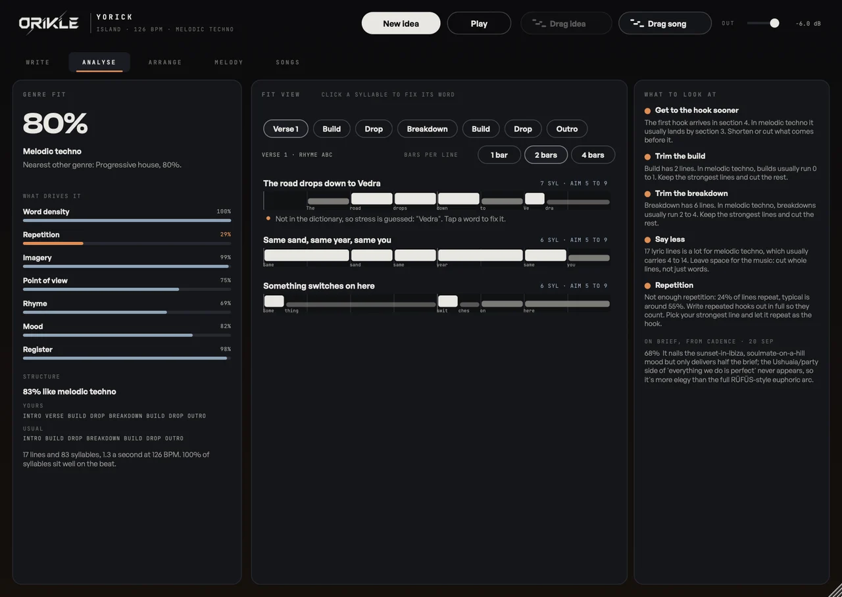Click the Repetition progress bar in genre fit
Screen dimensions: 842x597
127,243
